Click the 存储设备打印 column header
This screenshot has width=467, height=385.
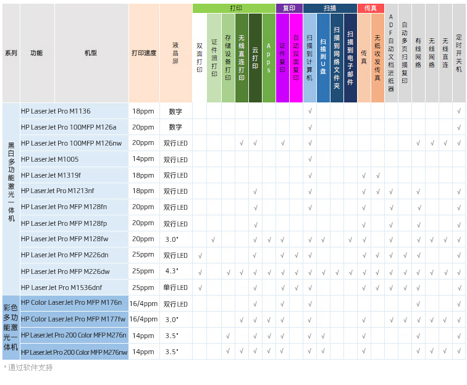[228, 58]
